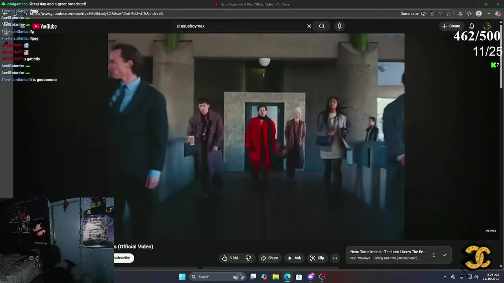Viewport: 504px width, 283px height.
Task: Open volume control in system tray
Action: (x=476, y=277)
